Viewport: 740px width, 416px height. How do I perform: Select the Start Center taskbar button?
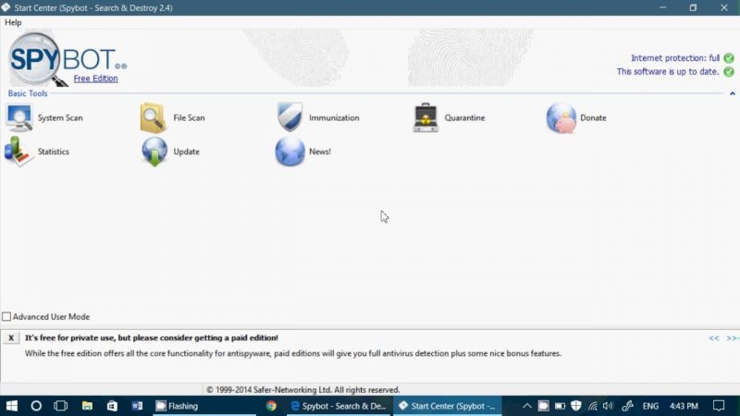447,406
